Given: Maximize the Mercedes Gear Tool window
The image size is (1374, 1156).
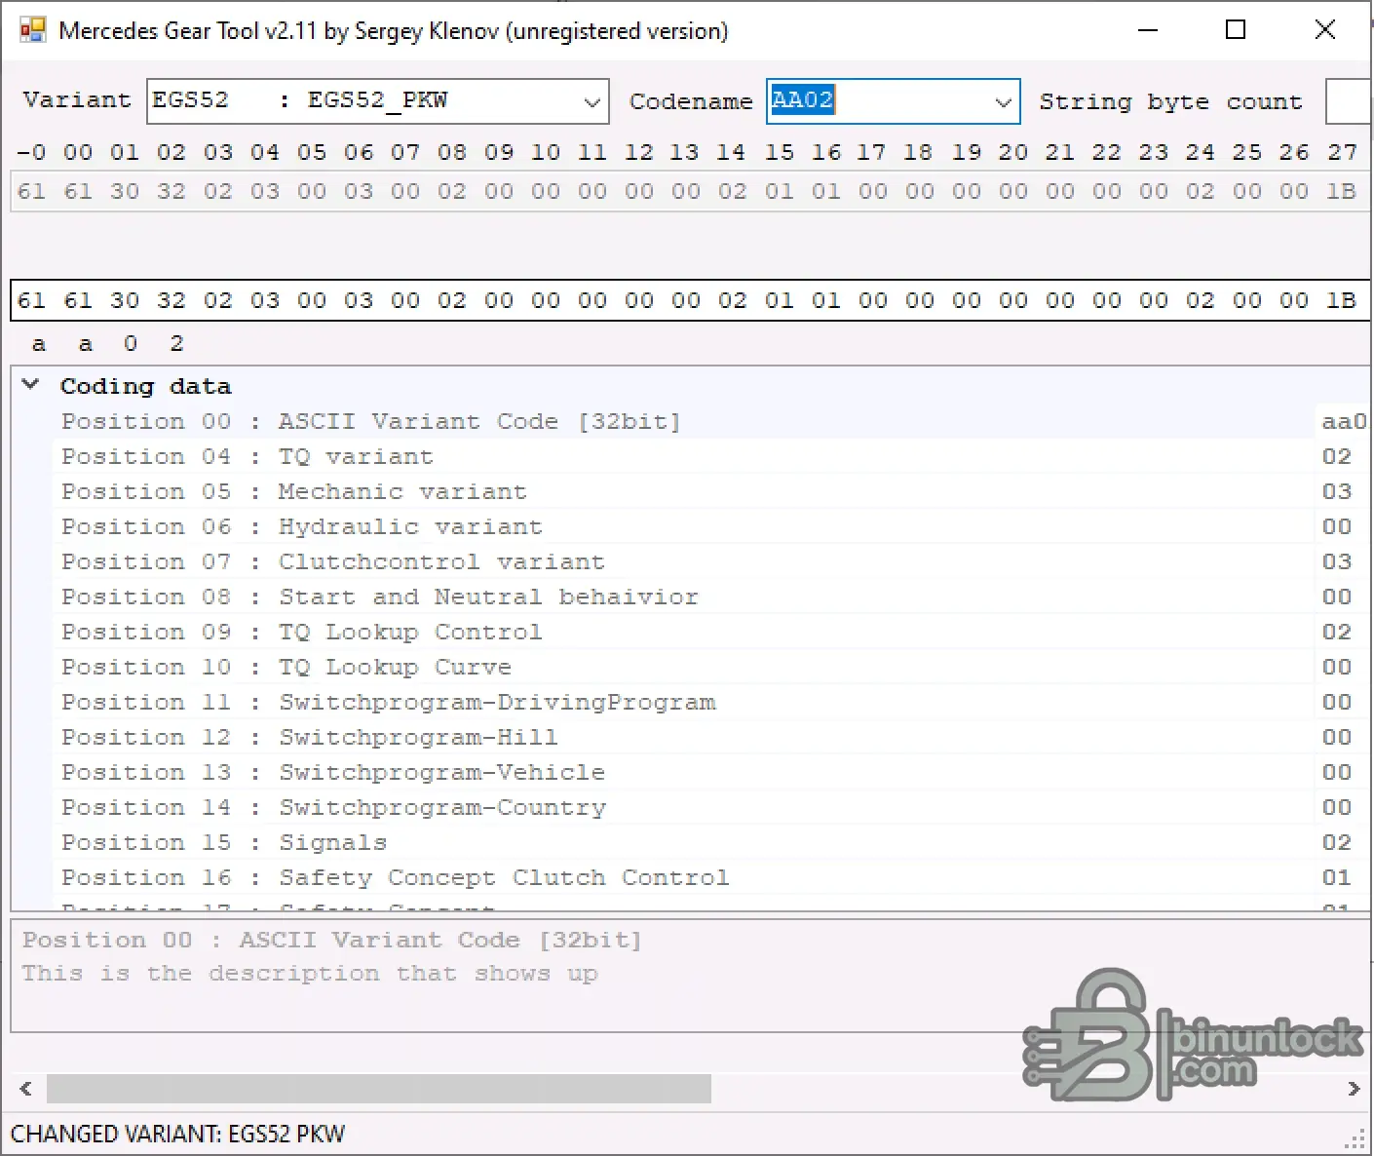Looking at the screenshot, I should 1236,30.
